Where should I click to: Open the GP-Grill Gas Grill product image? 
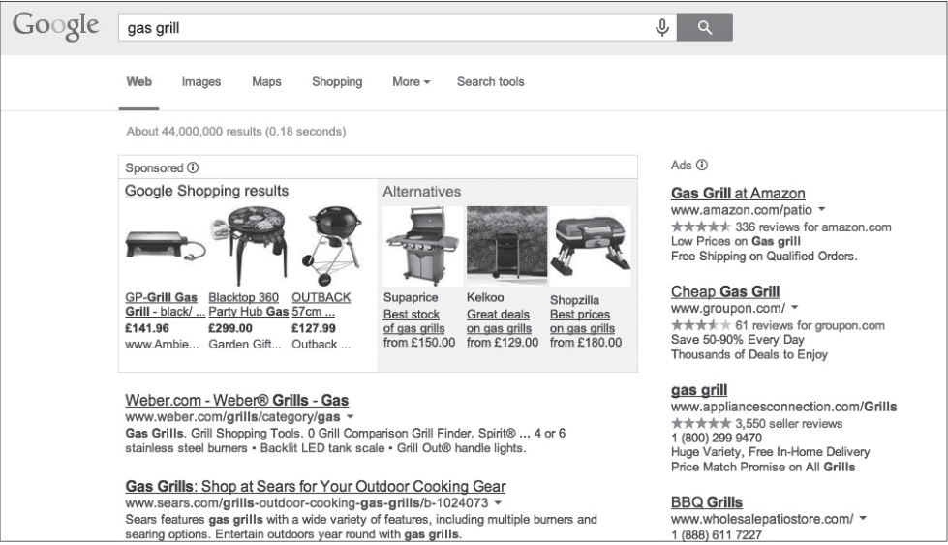(165, 245)
